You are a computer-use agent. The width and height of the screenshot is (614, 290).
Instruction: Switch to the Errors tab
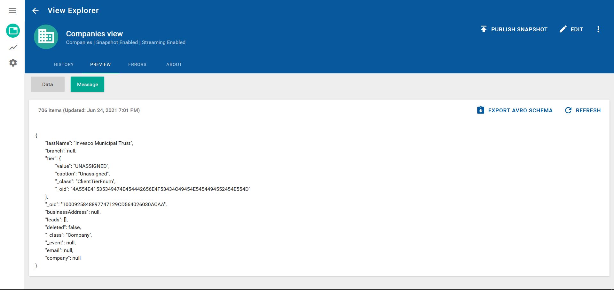(x=137, y=64)
